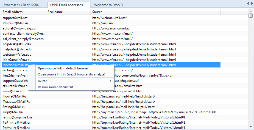Click the http://mail.ru/ source cell
Screen dimensions: 254x130
[103, 23]
